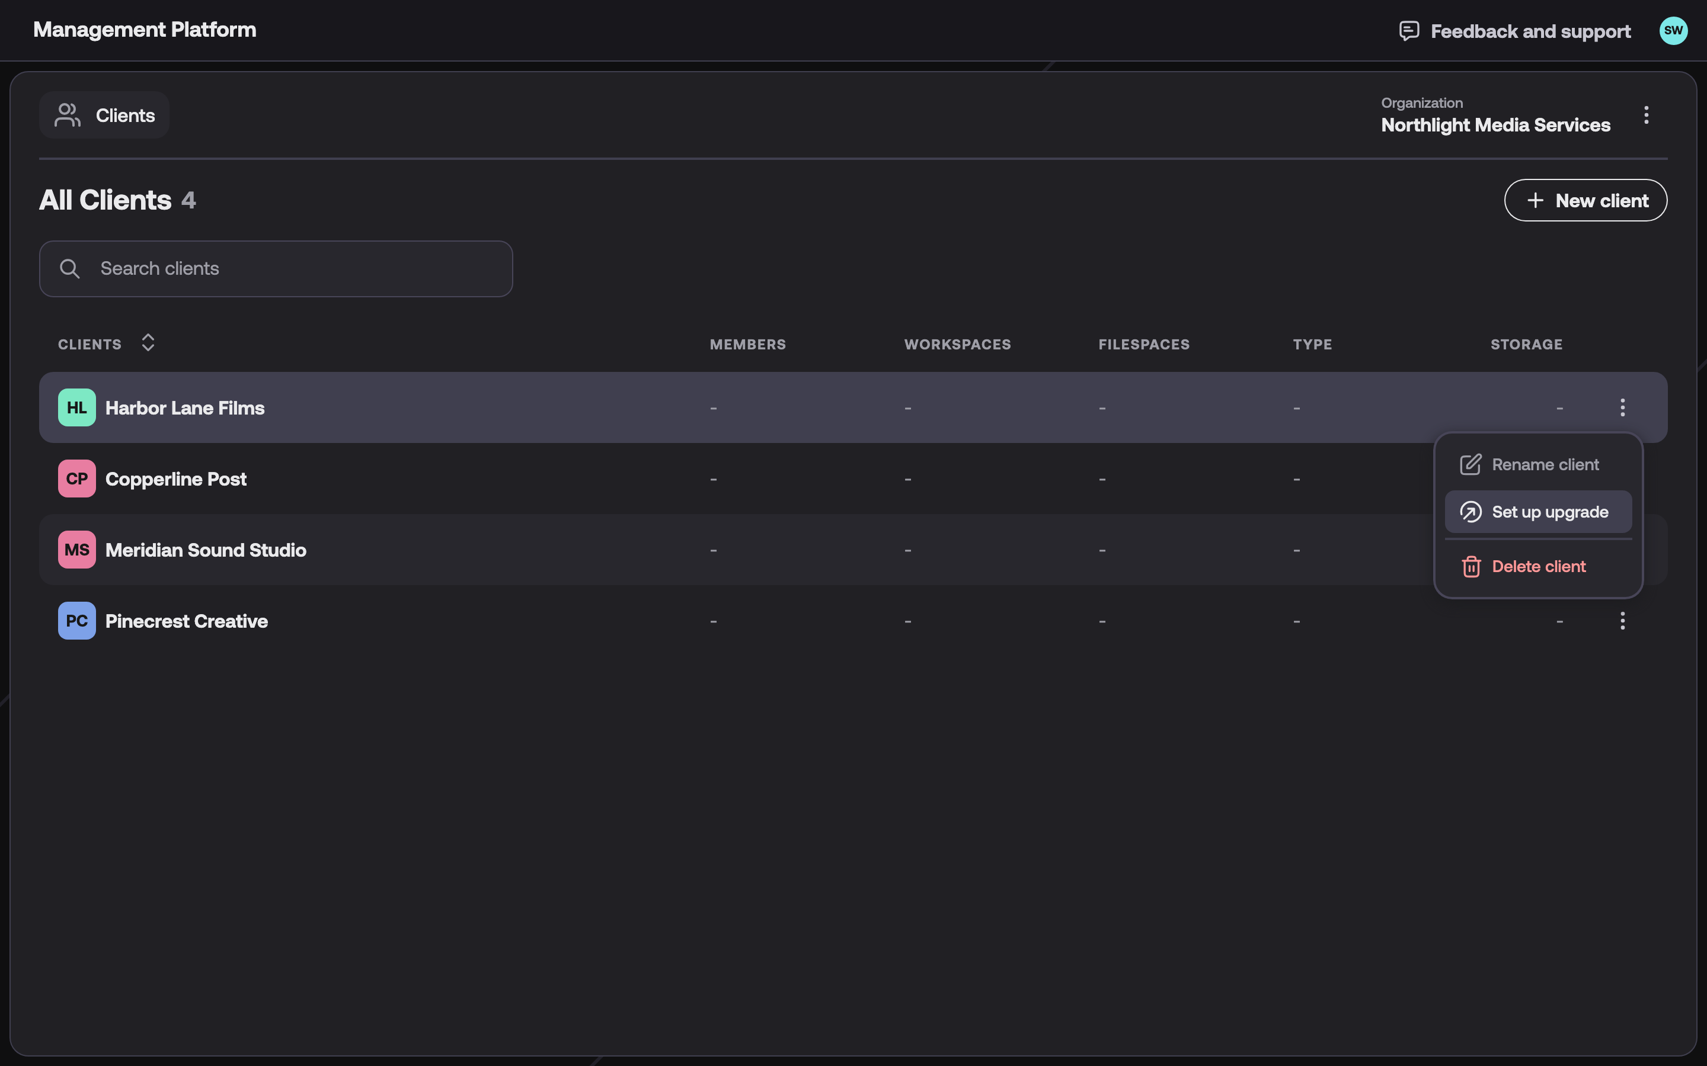This screenshot has height=1066, width=1707.
Task: Focus the Search clients field
Action: [276, 269]
